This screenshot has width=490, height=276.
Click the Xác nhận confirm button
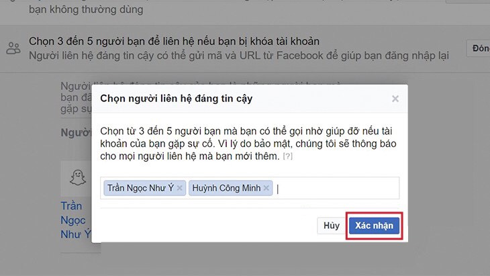tap(374, 226)
